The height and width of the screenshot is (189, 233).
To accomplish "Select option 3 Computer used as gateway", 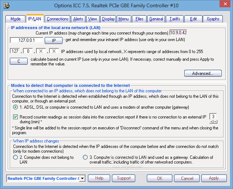I will click(x=85, y=157).
